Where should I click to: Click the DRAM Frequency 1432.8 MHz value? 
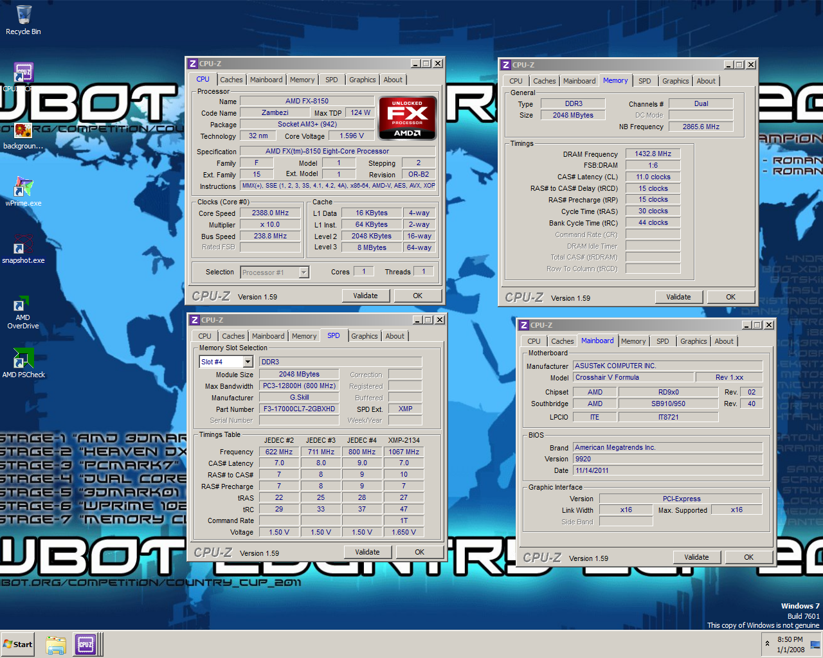[653, 154]
